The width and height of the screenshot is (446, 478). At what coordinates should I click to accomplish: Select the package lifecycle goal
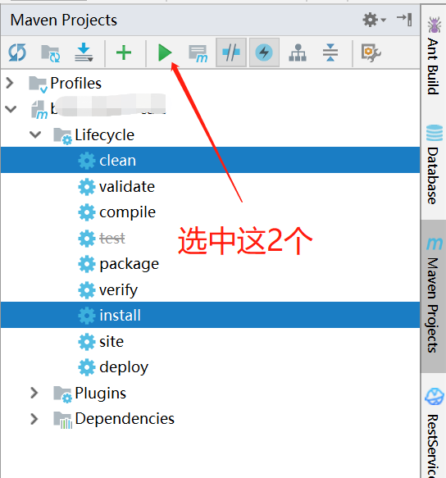pos(130,264)
